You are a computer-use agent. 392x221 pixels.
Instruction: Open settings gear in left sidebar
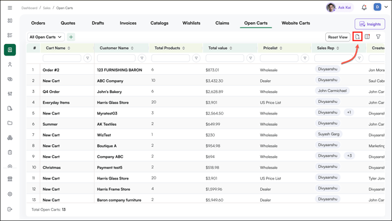pos(10,194)
